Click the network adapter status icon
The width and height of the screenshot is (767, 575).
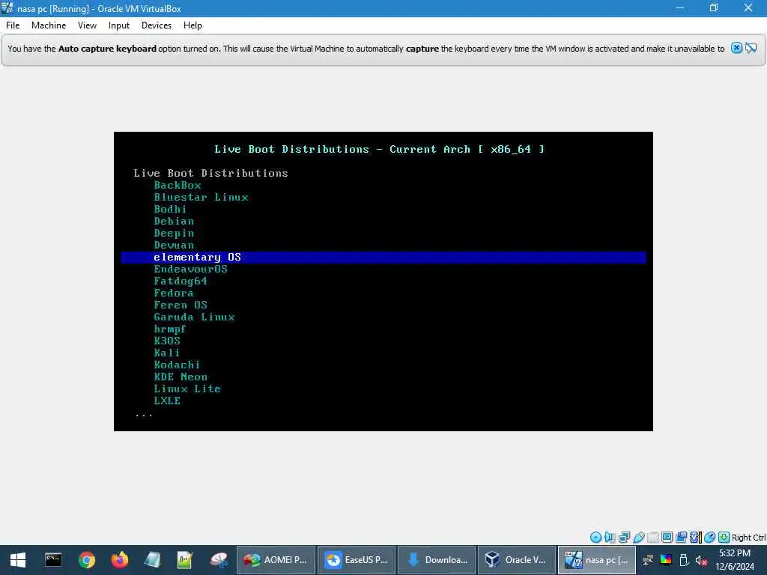(624, 538)
